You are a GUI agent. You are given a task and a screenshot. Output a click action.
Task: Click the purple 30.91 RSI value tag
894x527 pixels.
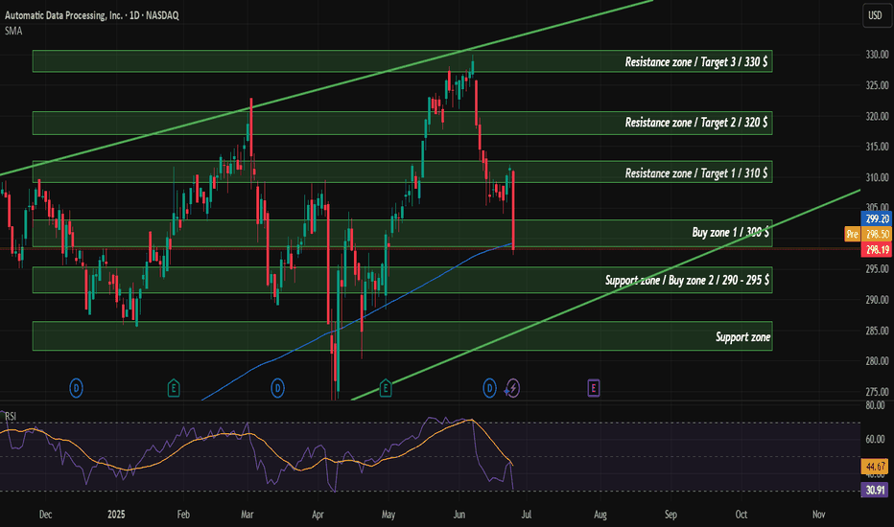click(875, 490)
